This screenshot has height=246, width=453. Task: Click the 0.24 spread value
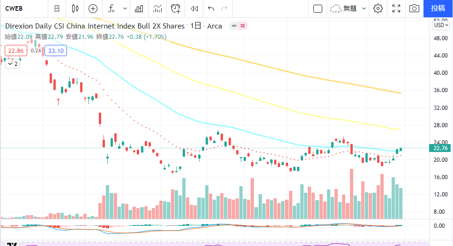pos(36,51)
